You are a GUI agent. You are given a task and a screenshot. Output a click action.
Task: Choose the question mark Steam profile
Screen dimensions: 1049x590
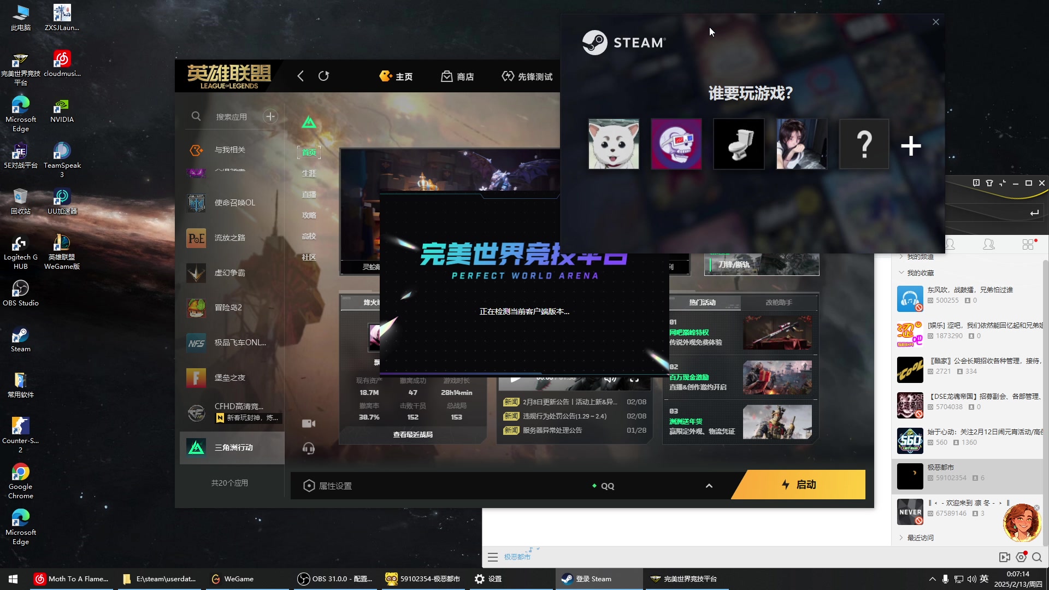(x=864, y=144)
